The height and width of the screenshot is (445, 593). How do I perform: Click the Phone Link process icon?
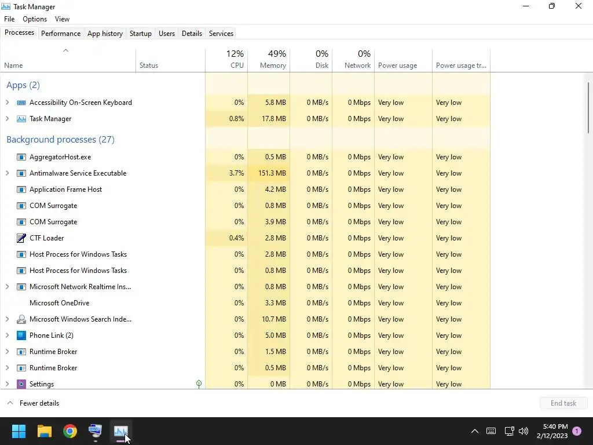(21, 335)
